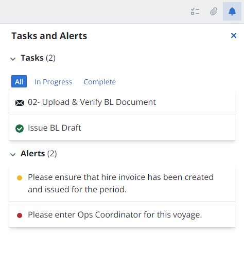This screenshot has width=244, height=271.
Task: Collapse the Alerts section chevron
Action: [13, 154]
